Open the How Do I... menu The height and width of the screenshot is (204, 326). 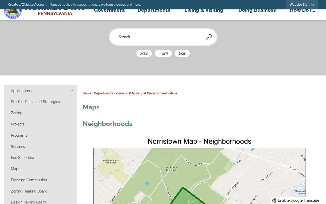click(303, 10)
